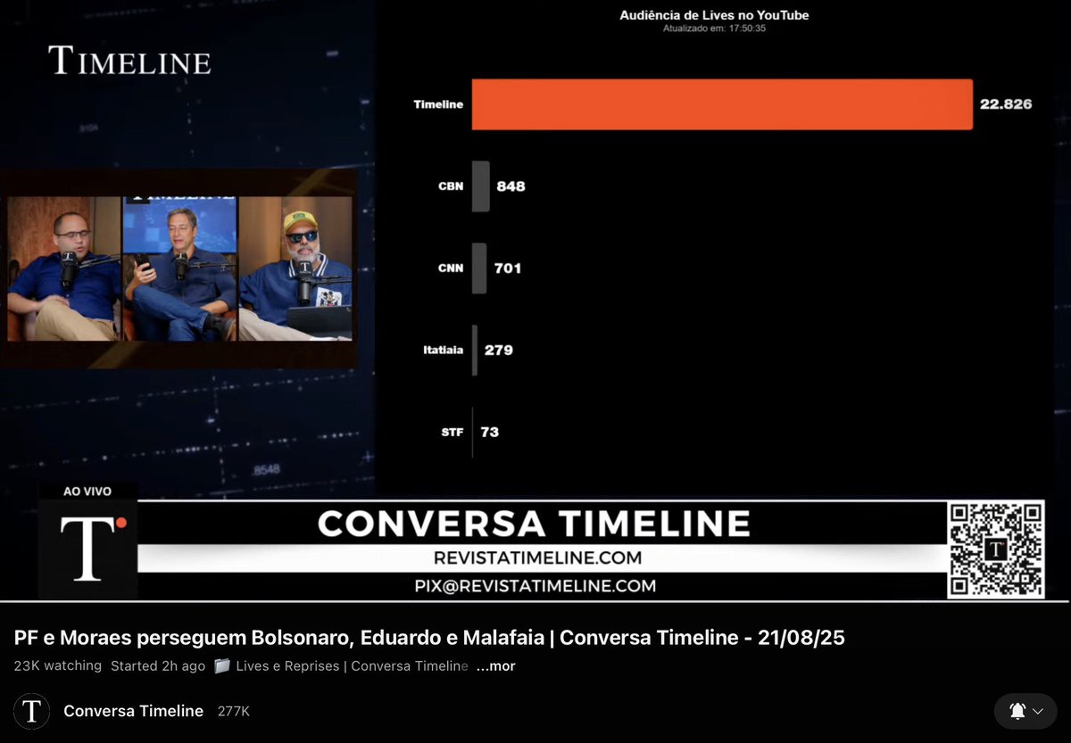
Task: Click the TIMELINE logo at top of video
Action: (130, 61)
